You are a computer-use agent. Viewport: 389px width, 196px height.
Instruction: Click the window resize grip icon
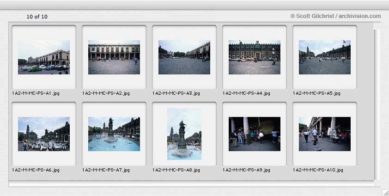(385, 192)
